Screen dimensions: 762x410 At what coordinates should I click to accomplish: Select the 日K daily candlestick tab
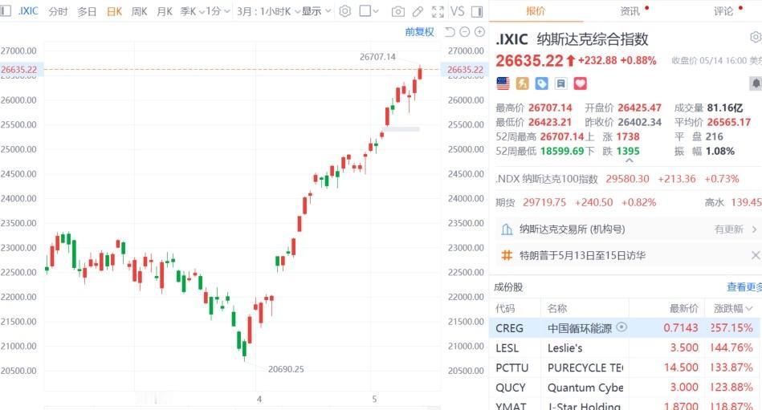point(114,11)
